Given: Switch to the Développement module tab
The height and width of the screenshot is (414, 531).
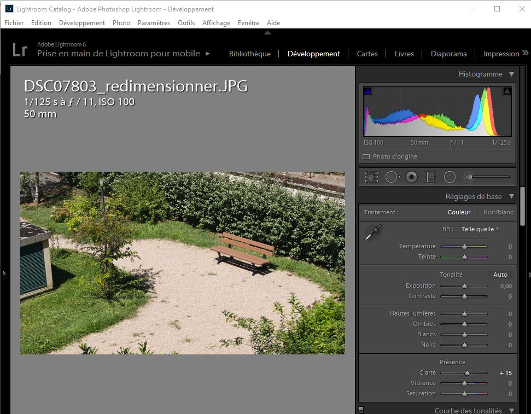Looking at the screenshot, I should [x=313, y=54].
